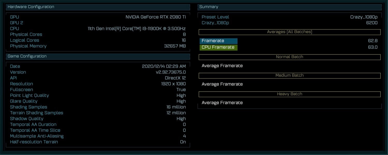The image size is (388, 155).
Task: Click the Glare Quality label
Action: click(24, 101)
